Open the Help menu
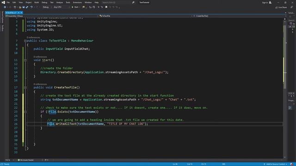The width and height of the screenshot is (296, 166). point(97,2)
